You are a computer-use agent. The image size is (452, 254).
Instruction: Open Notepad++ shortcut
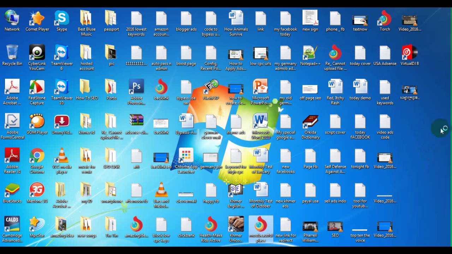310,55
